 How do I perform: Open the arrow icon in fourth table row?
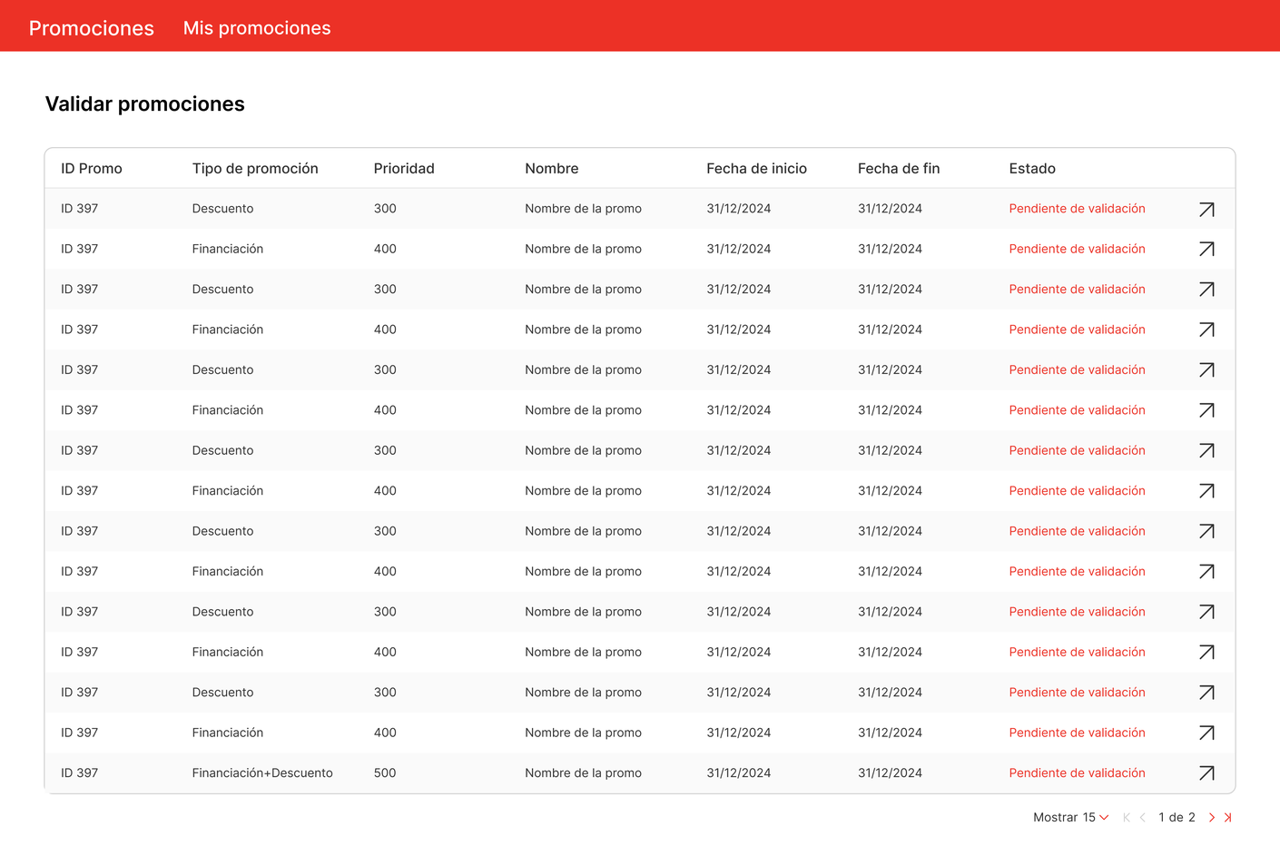coord(1206,330)
